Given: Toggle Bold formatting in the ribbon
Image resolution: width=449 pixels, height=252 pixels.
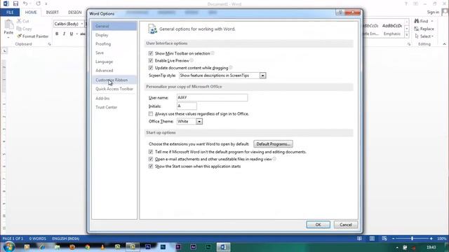Looking at the screenshot, I should coord(57,34).
